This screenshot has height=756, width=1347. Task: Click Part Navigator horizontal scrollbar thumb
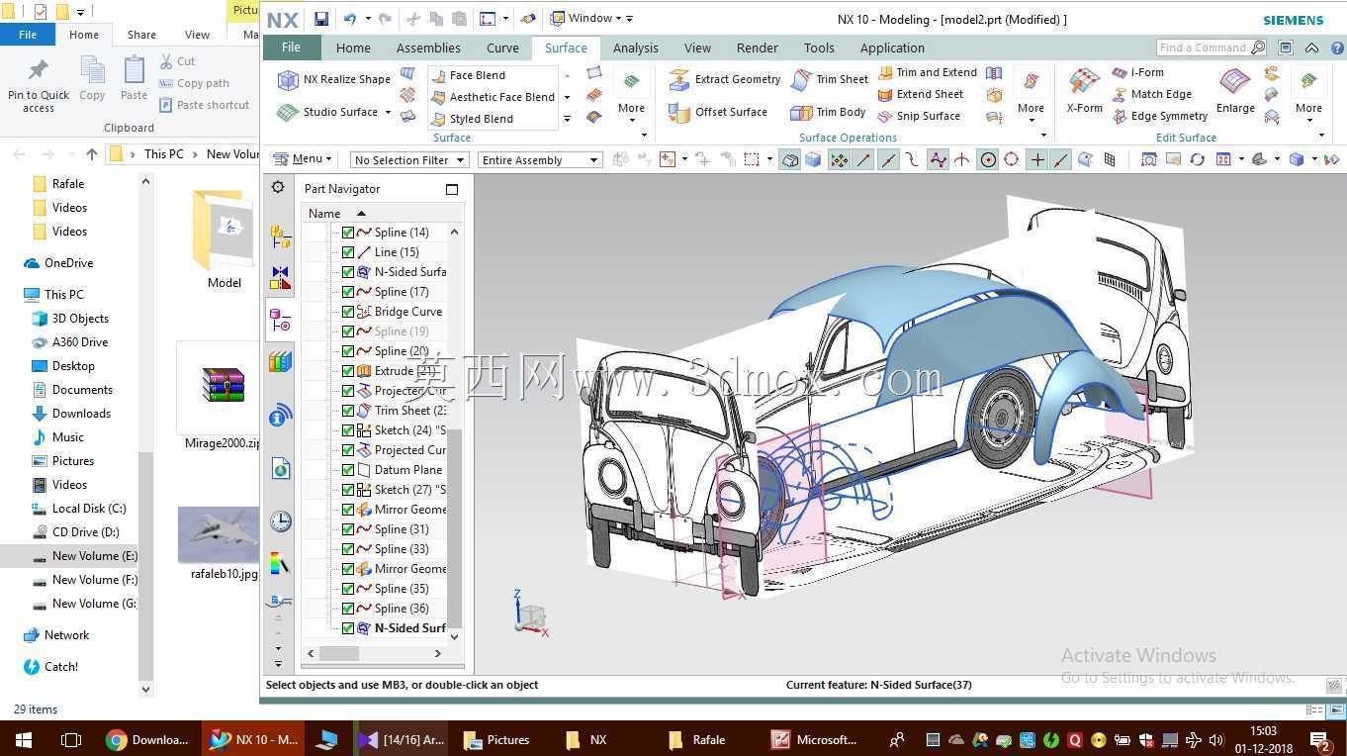click(x=339, y=653)
